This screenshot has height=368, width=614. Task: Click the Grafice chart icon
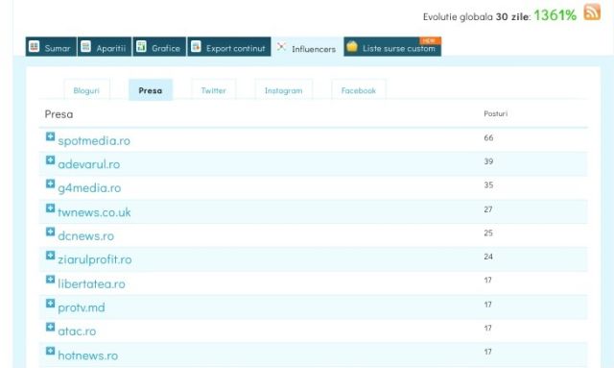[141, 46]
